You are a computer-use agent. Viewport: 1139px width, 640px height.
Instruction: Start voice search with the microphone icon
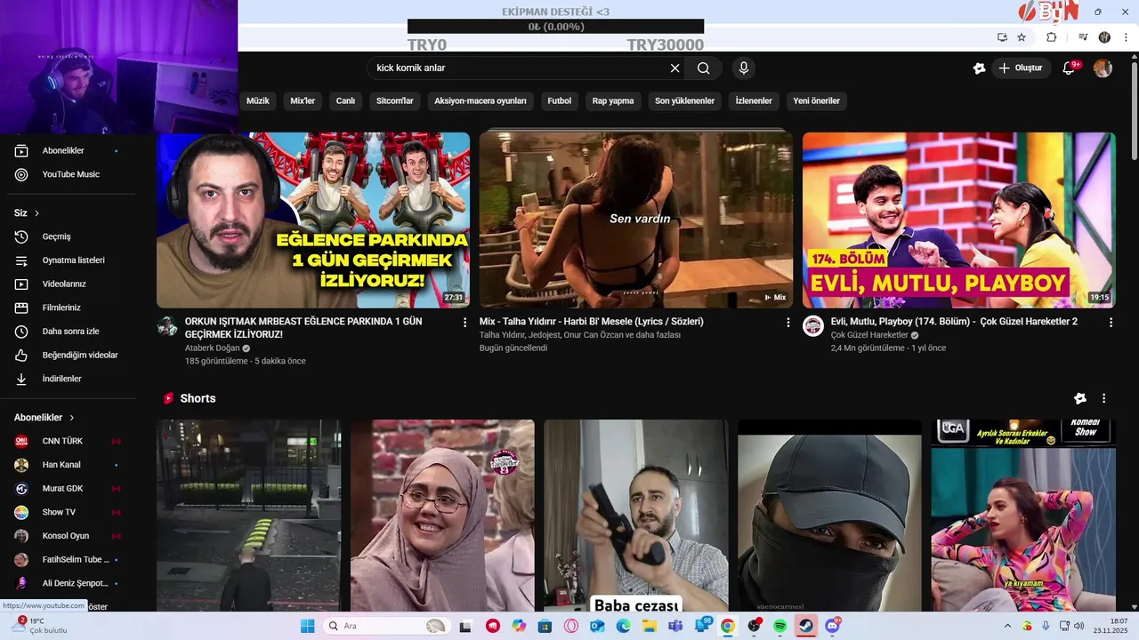(744, 68)
